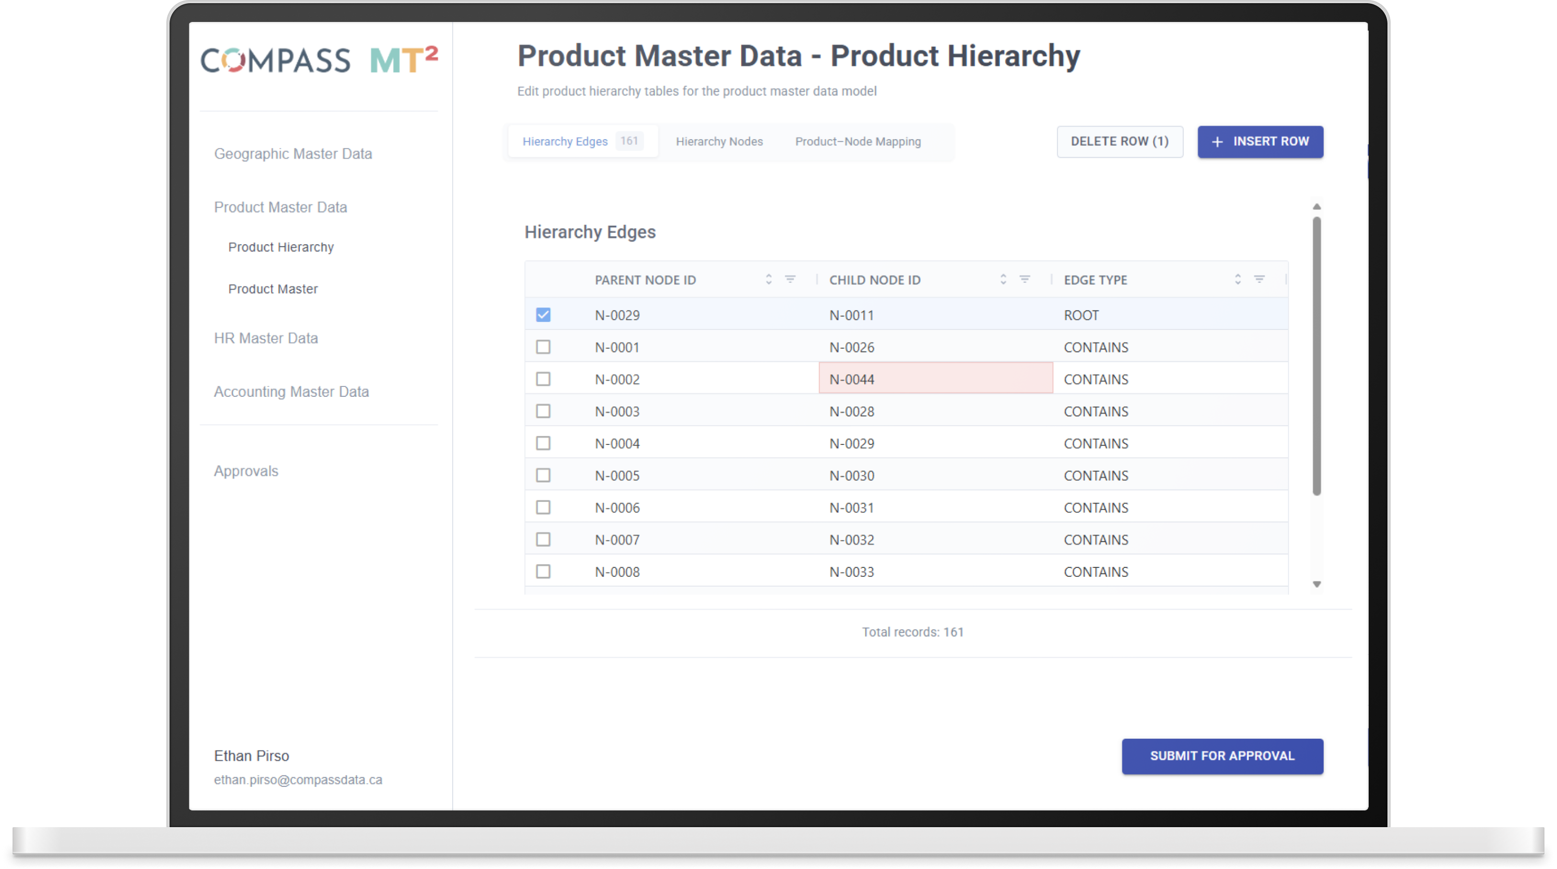Open filter for Parent Node ID
Screen dimensions: 1557x869
790,280
